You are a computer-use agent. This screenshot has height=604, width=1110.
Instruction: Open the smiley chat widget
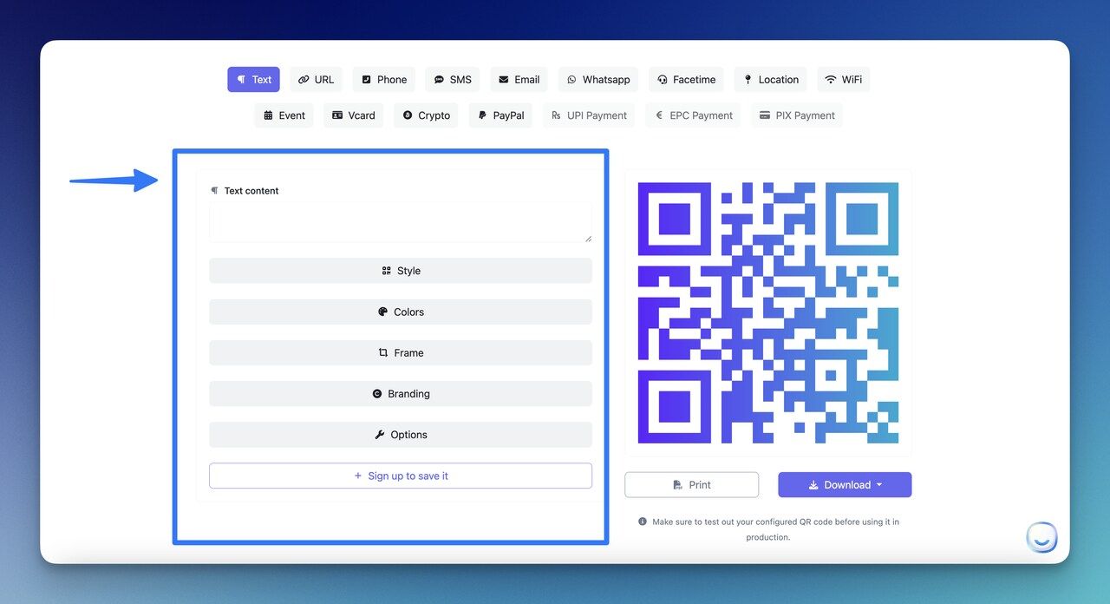1041,537
